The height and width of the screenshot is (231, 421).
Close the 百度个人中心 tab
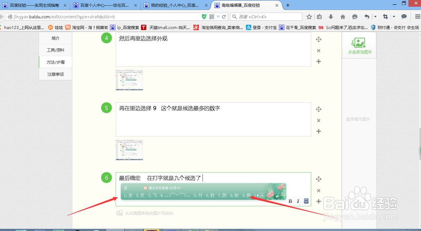tap(135, 5)
